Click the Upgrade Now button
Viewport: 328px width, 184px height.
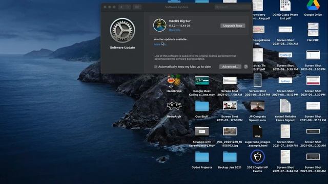click(233, 26)
